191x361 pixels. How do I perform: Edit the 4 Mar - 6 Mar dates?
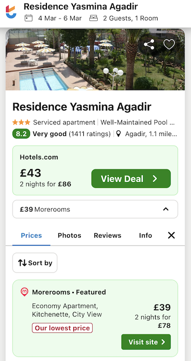tap(60, 18)
